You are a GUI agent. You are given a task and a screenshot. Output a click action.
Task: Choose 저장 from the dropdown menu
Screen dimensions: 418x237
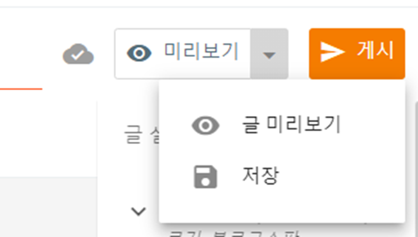pos(282,177)
